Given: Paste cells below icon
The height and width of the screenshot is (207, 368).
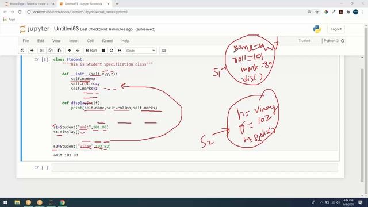Looking at the screenshot, I should point(59,51).
